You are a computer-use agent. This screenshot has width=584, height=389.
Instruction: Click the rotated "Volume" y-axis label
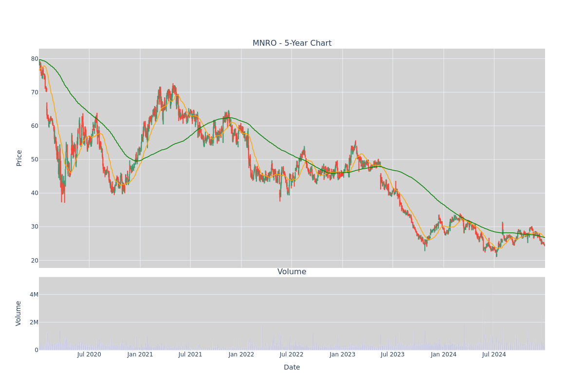click(x=19, y=313)
